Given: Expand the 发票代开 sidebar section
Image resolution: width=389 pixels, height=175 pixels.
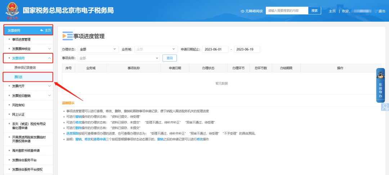Looking at the screenshot, I should click(49, 86).
